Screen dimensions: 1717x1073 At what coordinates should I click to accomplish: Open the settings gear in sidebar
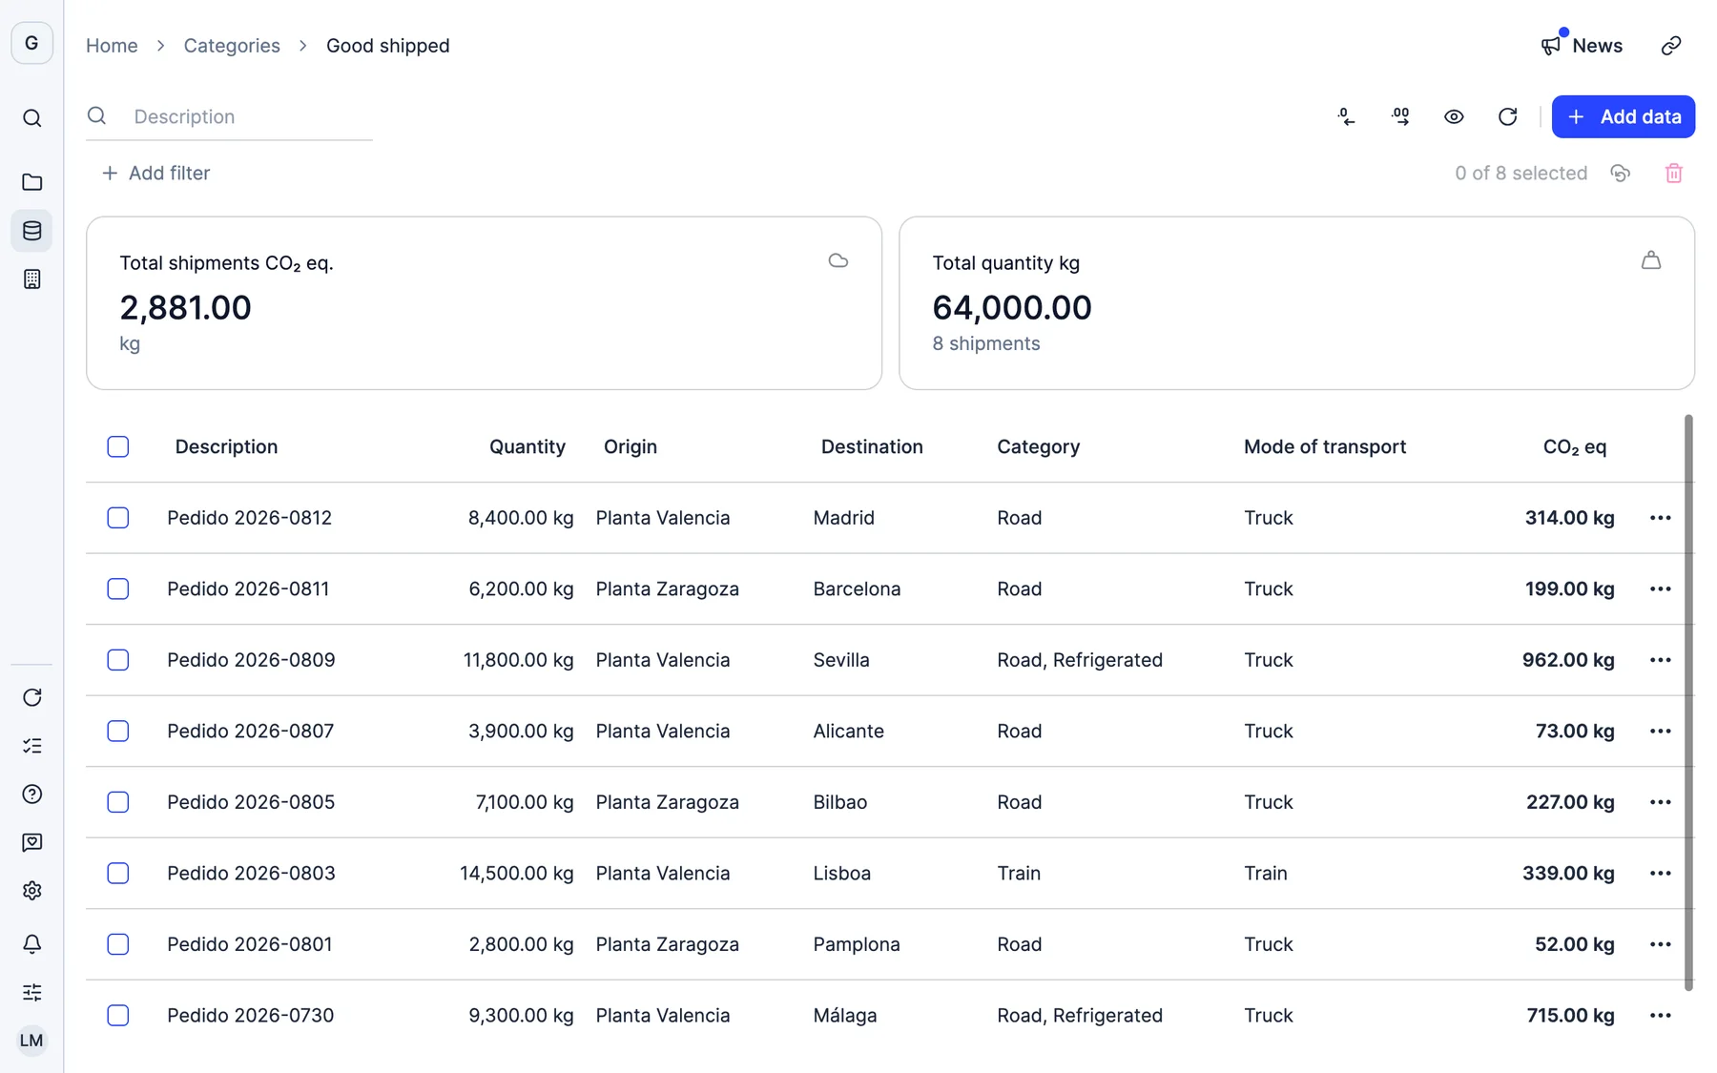pos(31,890)
